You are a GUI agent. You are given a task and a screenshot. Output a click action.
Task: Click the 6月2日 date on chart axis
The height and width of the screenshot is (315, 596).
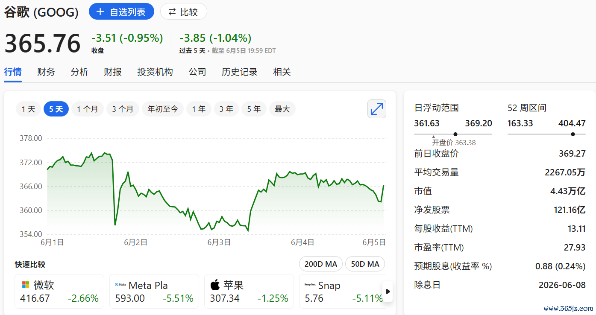click(136, 242)
